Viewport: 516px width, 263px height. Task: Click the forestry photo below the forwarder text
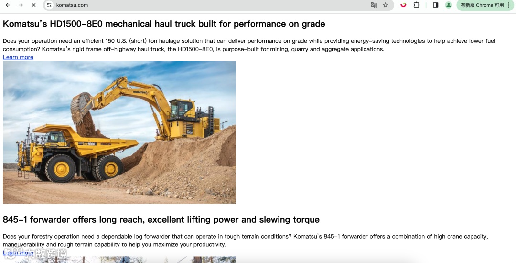tap(119, 260)
